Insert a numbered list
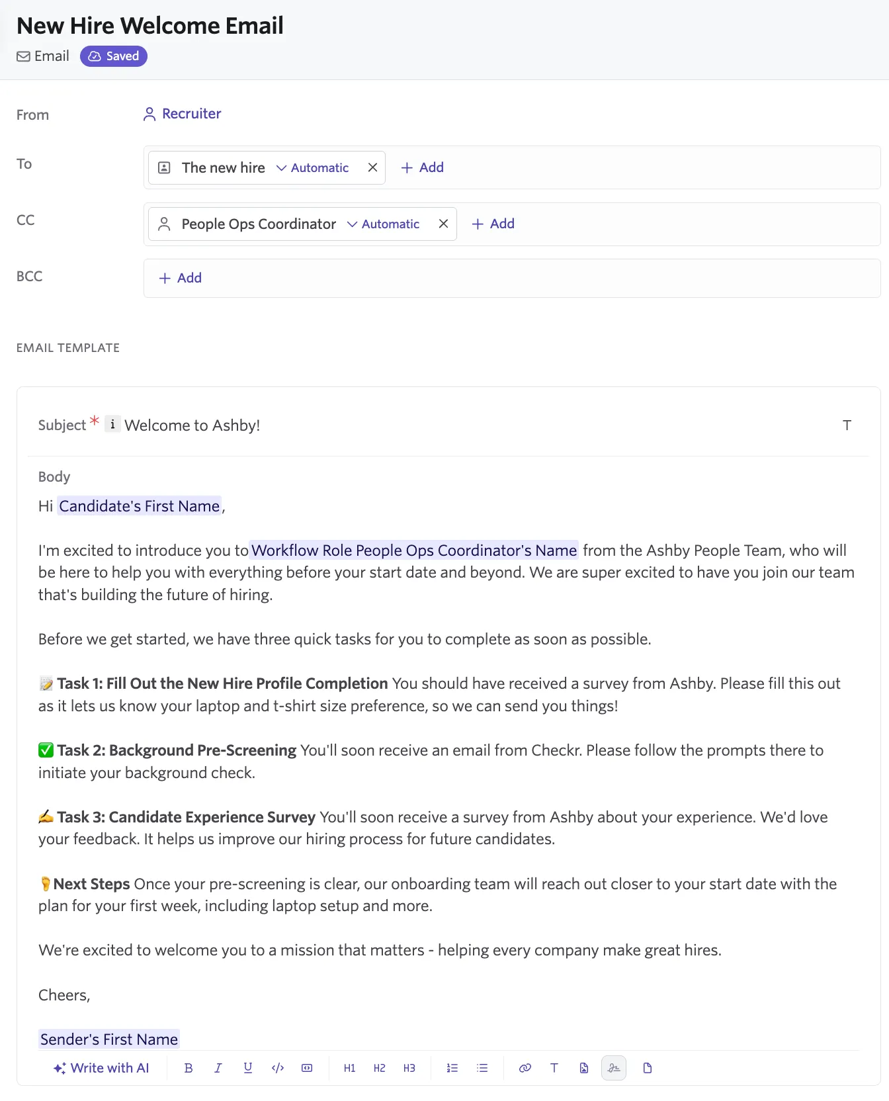 coord(452,1068)
